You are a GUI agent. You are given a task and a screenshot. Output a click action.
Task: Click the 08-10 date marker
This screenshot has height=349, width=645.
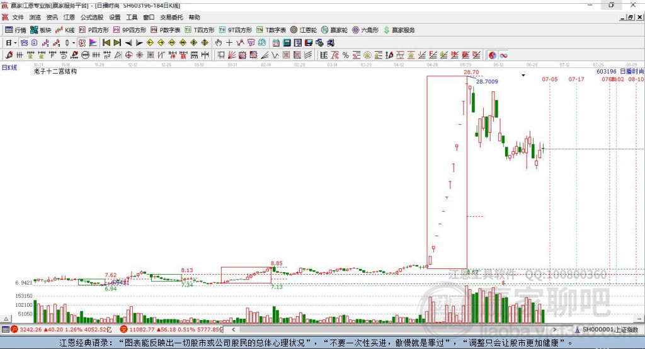tap(636, 79)
